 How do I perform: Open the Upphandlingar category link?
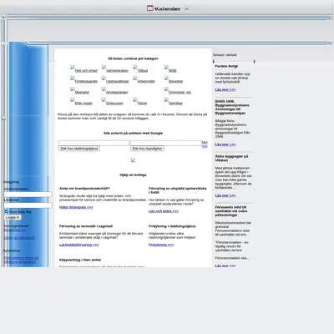(118, 82)
